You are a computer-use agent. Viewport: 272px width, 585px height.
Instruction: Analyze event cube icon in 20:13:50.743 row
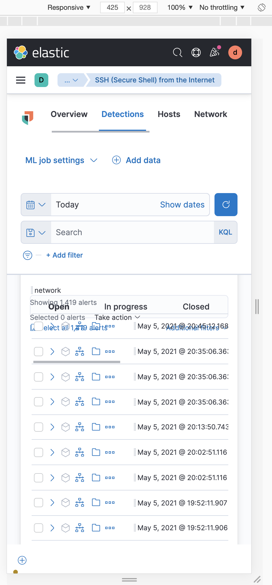click(x=66, y=427)
